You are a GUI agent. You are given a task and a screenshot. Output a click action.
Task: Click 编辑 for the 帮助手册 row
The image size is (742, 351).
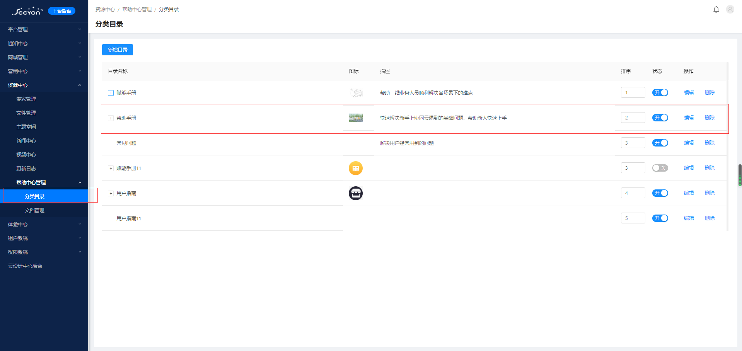coord(689,118)
